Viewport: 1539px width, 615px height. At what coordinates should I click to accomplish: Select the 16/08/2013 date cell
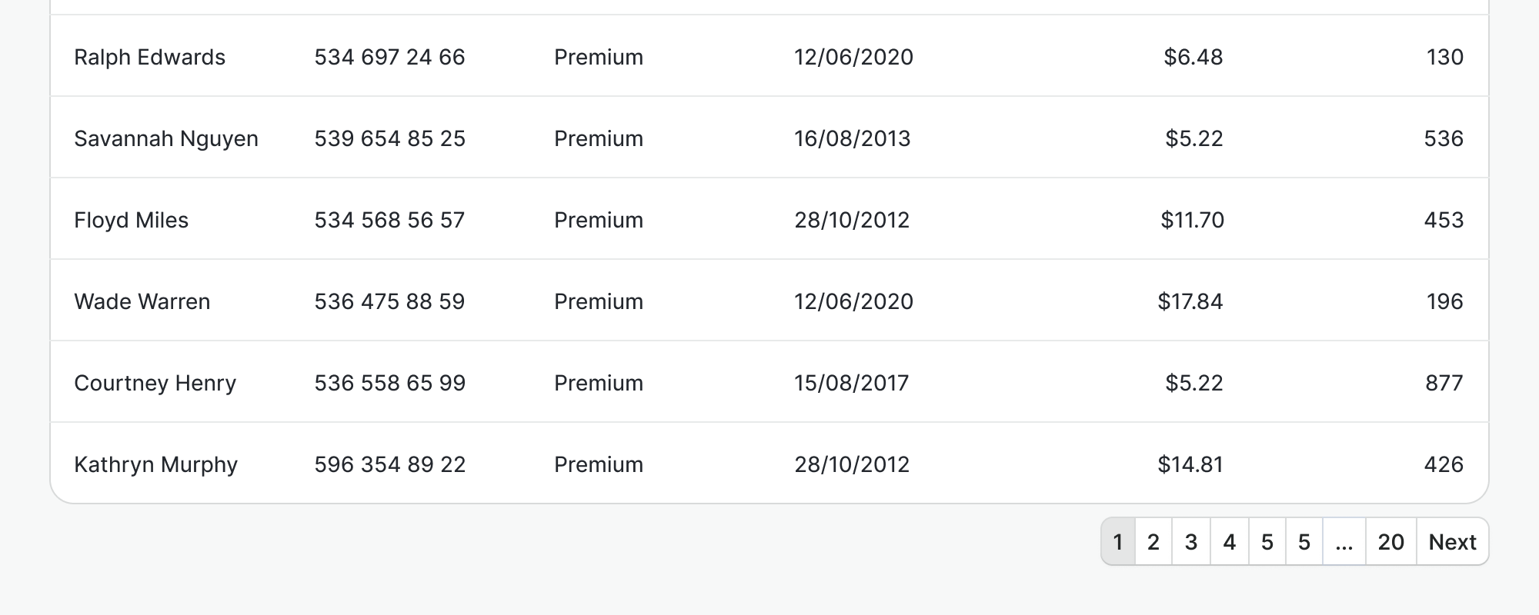click(x=852, y=138)
